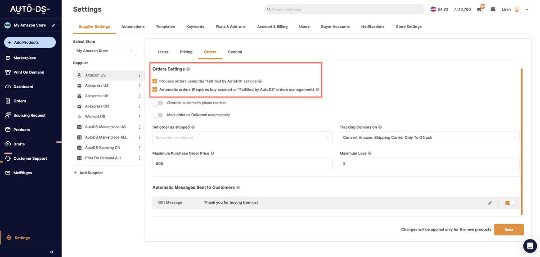Screen dimensions: 540x257
Task: Click Add Supplier link
Action: coord(88,173)
